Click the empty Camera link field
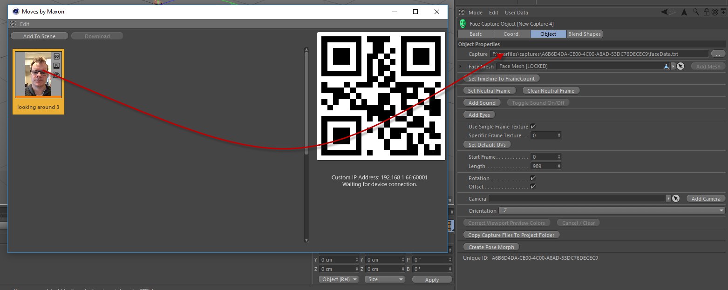Viewport: 728px width, 290px height. [577, 199]
